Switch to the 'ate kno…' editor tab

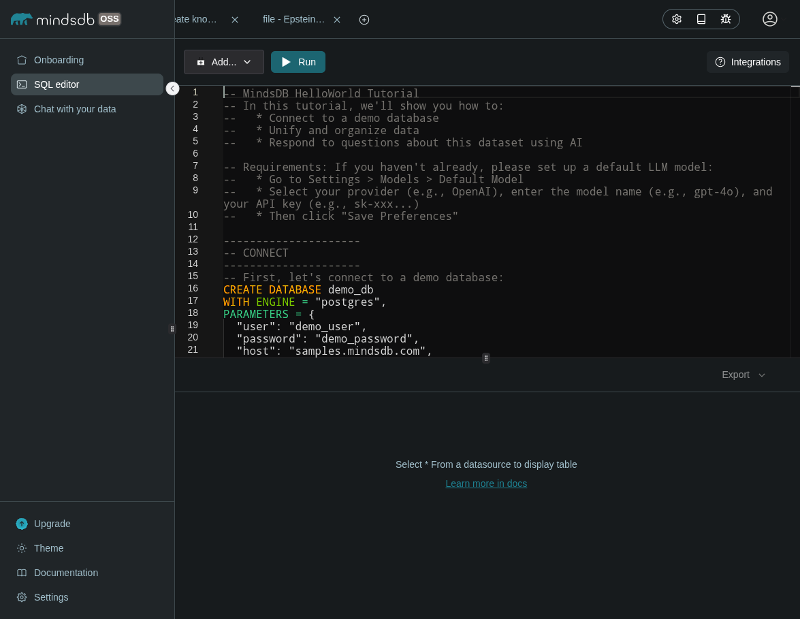click(x=195, y=19)
